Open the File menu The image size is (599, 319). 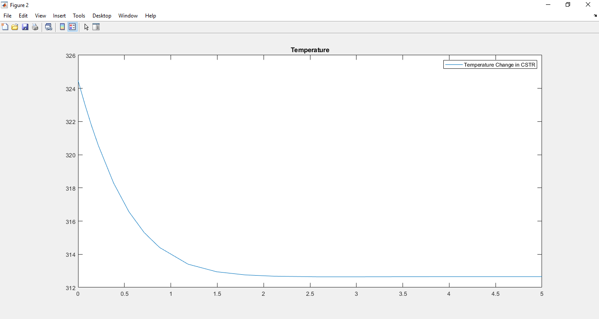coord(7,15)
